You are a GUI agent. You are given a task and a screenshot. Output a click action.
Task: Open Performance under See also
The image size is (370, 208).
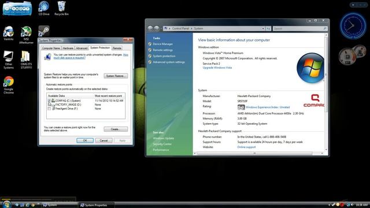click(x=161, y=150)
